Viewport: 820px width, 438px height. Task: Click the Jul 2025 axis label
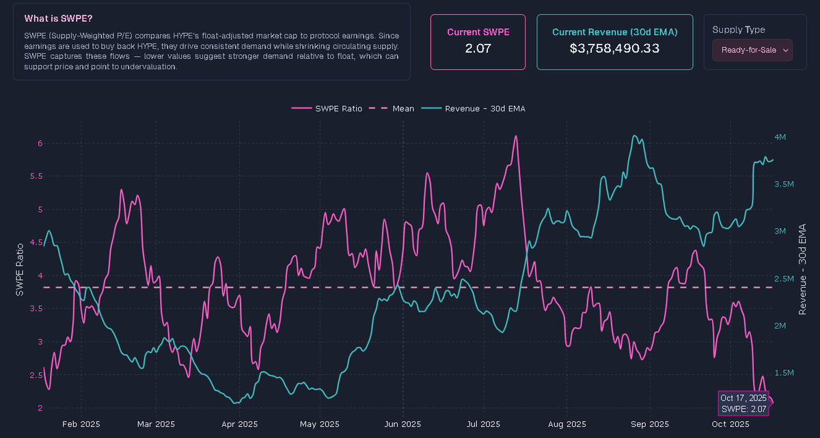click(483, 424)
